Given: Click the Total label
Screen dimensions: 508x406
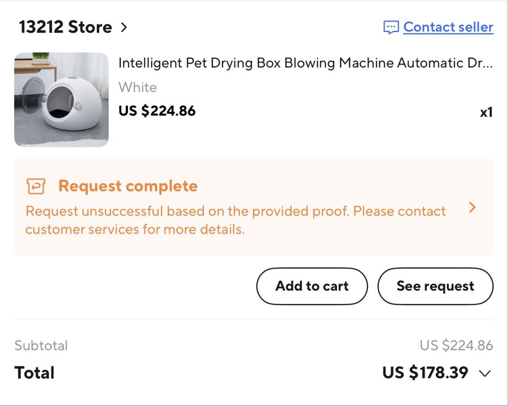Looking at the screenshot, I should [35, 372].
